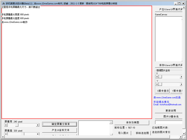Click the 已加载图片数 label
Image resolution: width=187 pixels, height=140 pixels.
(x=161, y=128)
